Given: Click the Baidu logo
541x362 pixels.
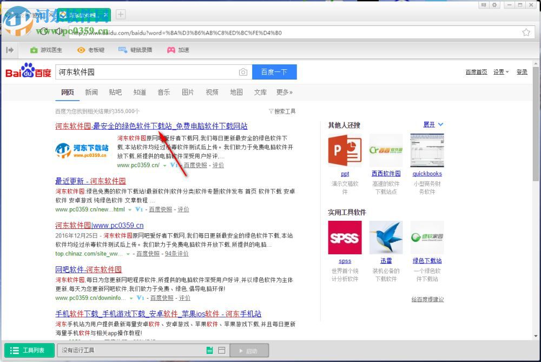Looking at the screenshot, I should coord(28,71).
